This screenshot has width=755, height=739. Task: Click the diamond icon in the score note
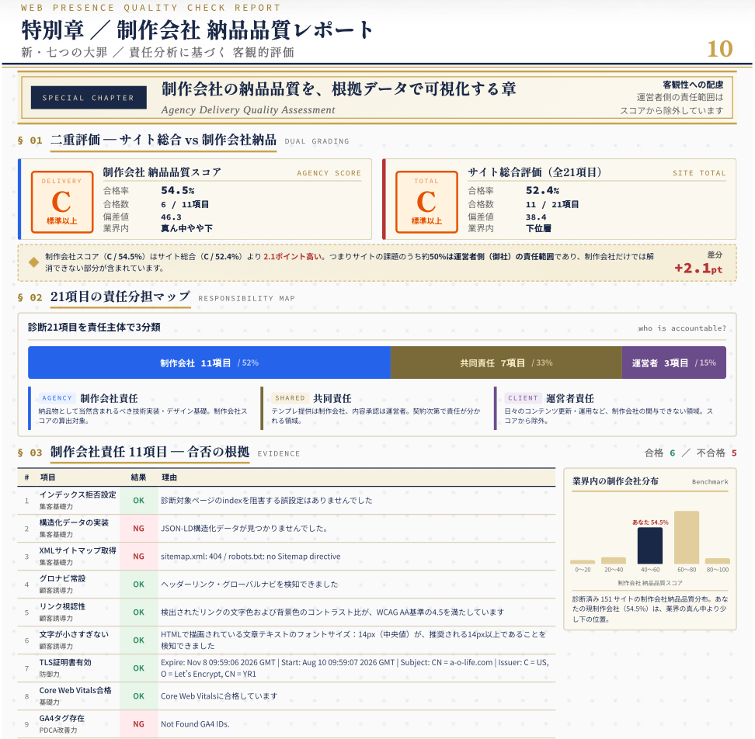[x=33, y=262]
